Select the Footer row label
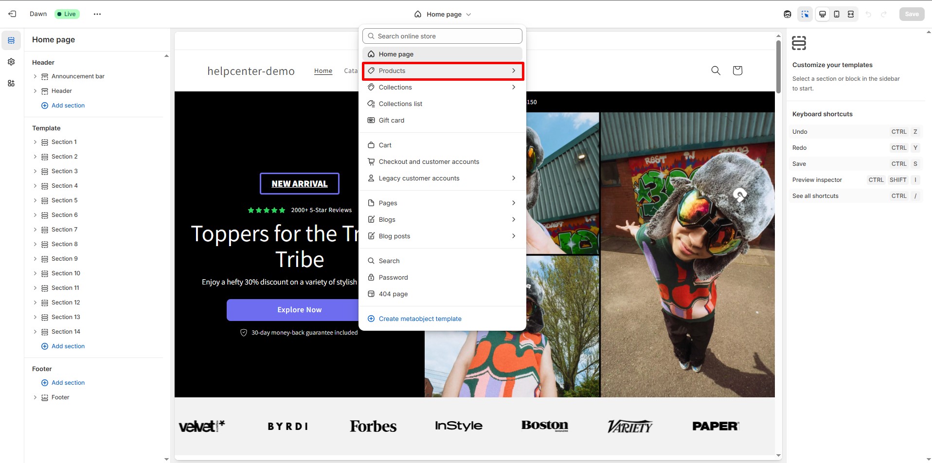Viewport: 932px width, 463px height. (60, 397)
